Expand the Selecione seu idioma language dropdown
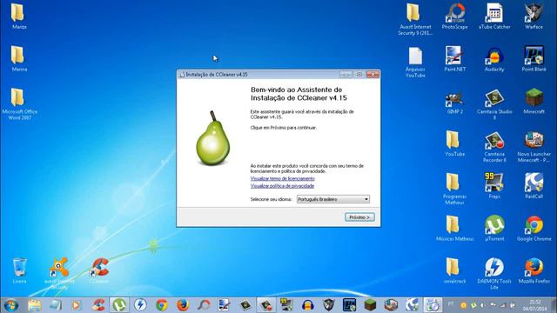 332,199
